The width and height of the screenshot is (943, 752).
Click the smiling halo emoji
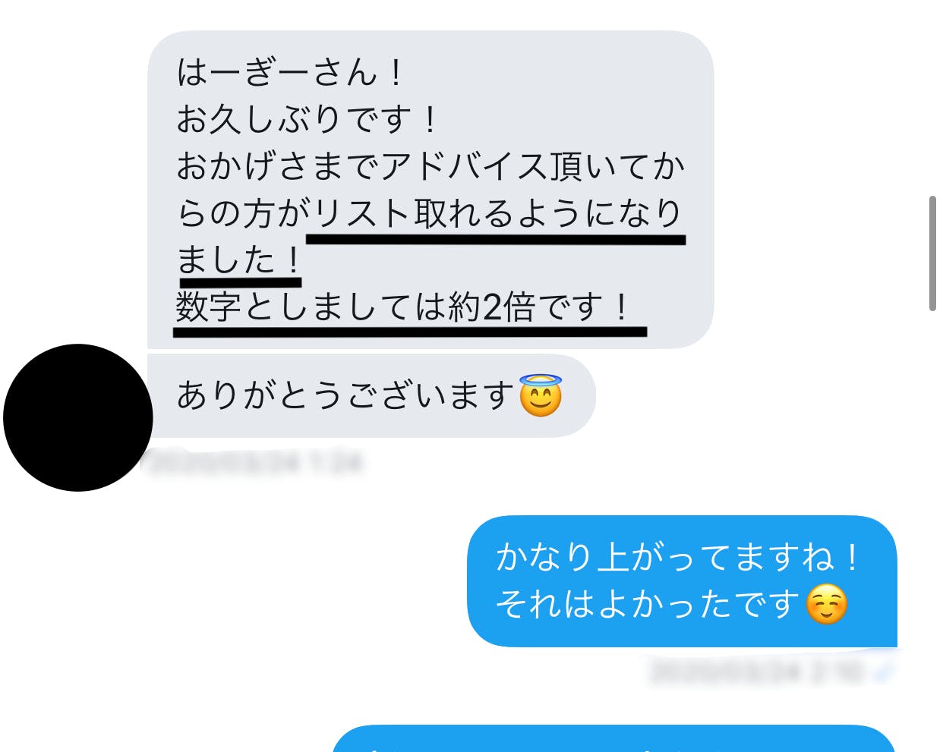click(x=541, y=395)
